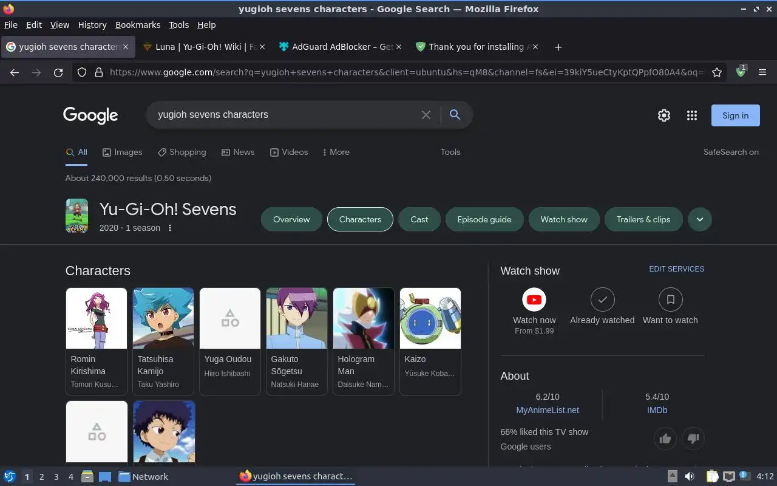Open the More search filters dropdown

coord(336,152)
